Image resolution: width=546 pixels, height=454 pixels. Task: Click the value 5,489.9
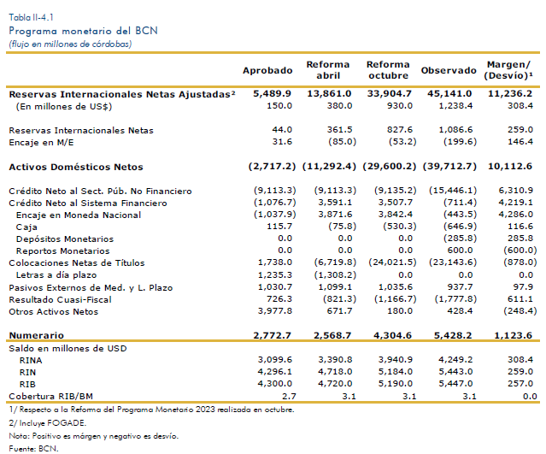pyautogui.click(x=273, y=94)
